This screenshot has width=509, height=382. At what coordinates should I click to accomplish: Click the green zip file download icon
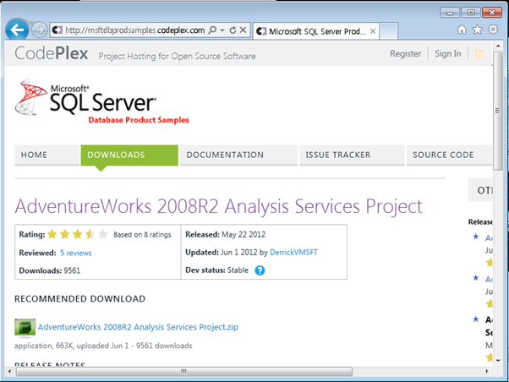pos(25,327)
